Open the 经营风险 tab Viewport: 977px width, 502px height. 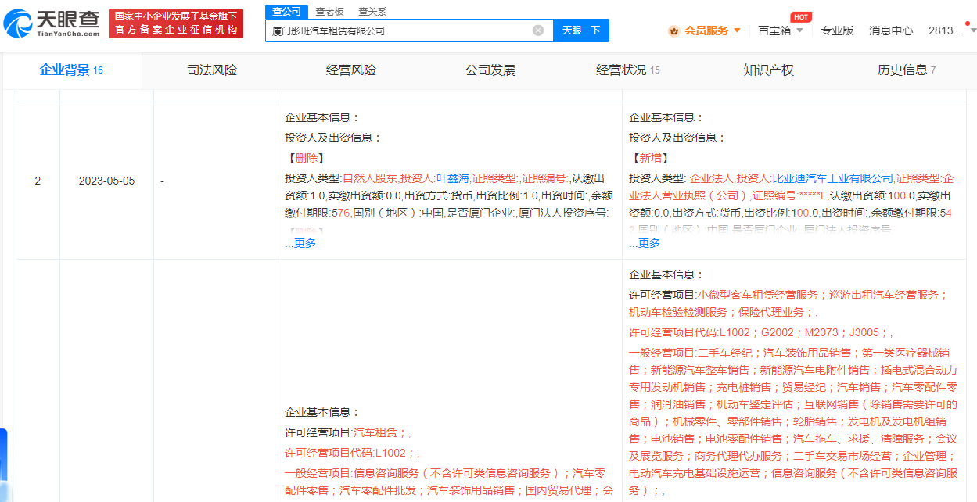(x=351, y=70)
